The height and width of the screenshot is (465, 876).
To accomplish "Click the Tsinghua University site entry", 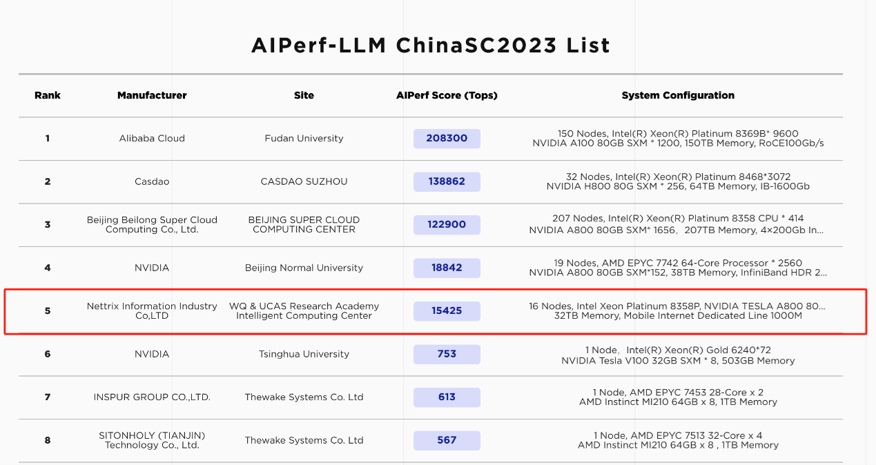I will (x=304, y=354).
